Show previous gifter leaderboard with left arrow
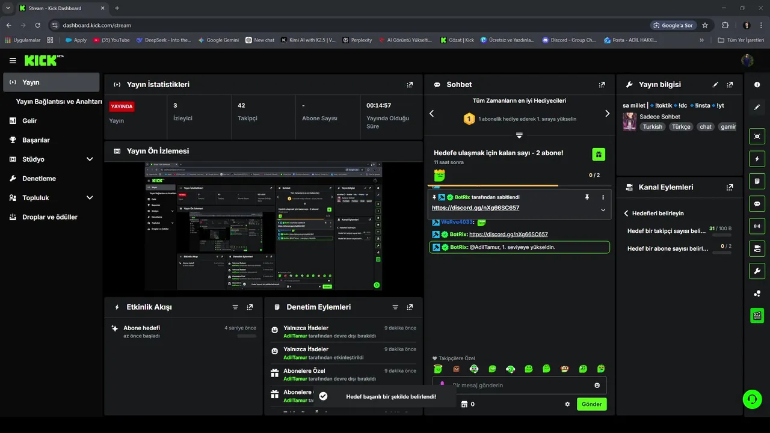The image size is (770, 433). pos(431,114)
